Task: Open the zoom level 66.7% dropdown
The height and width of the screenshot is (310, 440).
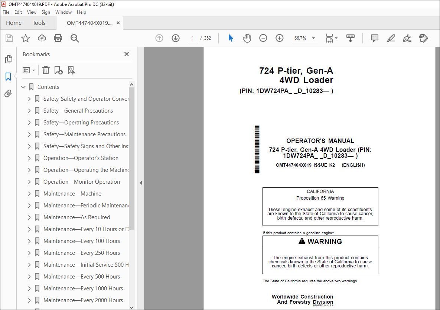Action: click(x=313, y=38)
